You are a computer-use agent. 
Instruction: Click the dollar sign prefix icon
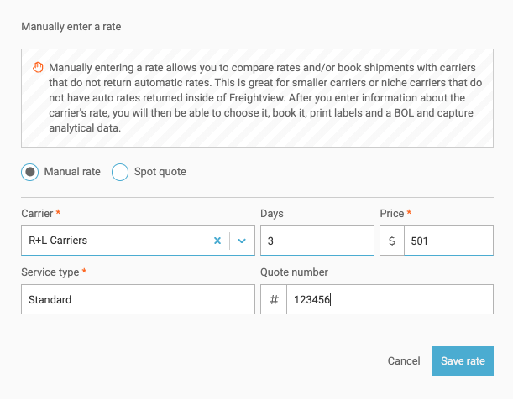coord(391,241)
